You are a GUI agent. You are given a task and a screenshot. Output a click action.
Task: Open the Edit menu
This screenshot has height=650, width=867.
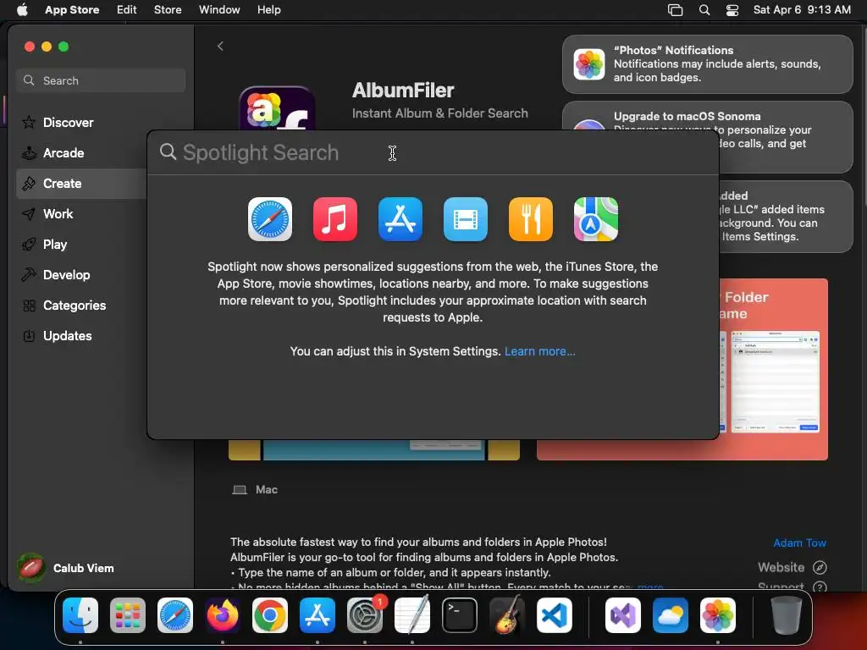pyautogui.click(x=127, y=10)
